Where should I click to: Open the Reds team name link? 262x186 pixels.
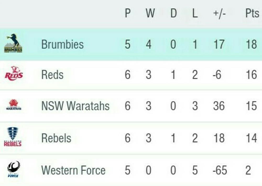point(52,75)
